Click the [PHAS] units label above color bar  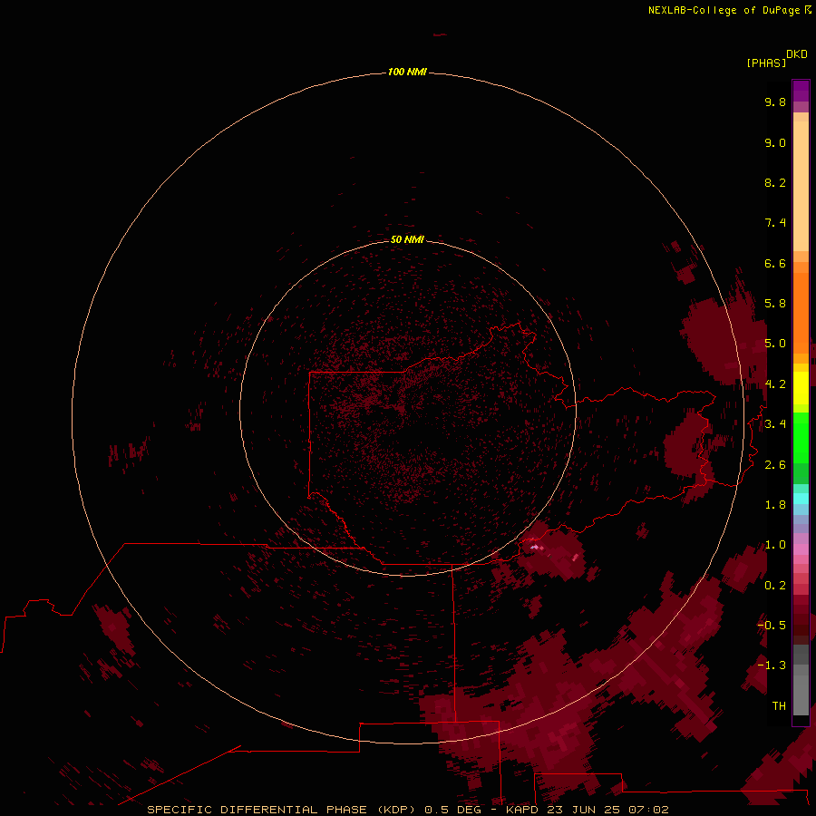766,63
